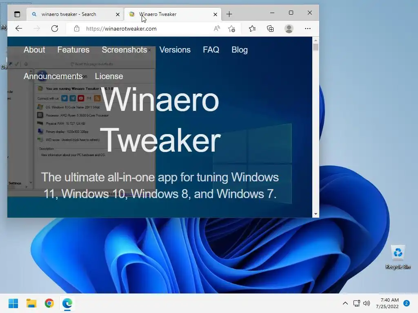418x313 pixels.
Task: Open the Announcements page link
Action: point(53,76)
